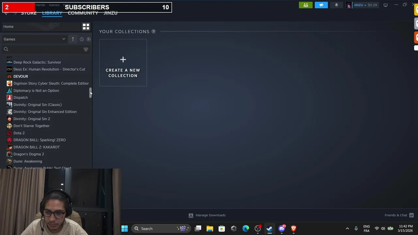This screenshot has height=235, width=418.
Task: Select Divinity: Original Sin 2
Action: click(32, 119)
